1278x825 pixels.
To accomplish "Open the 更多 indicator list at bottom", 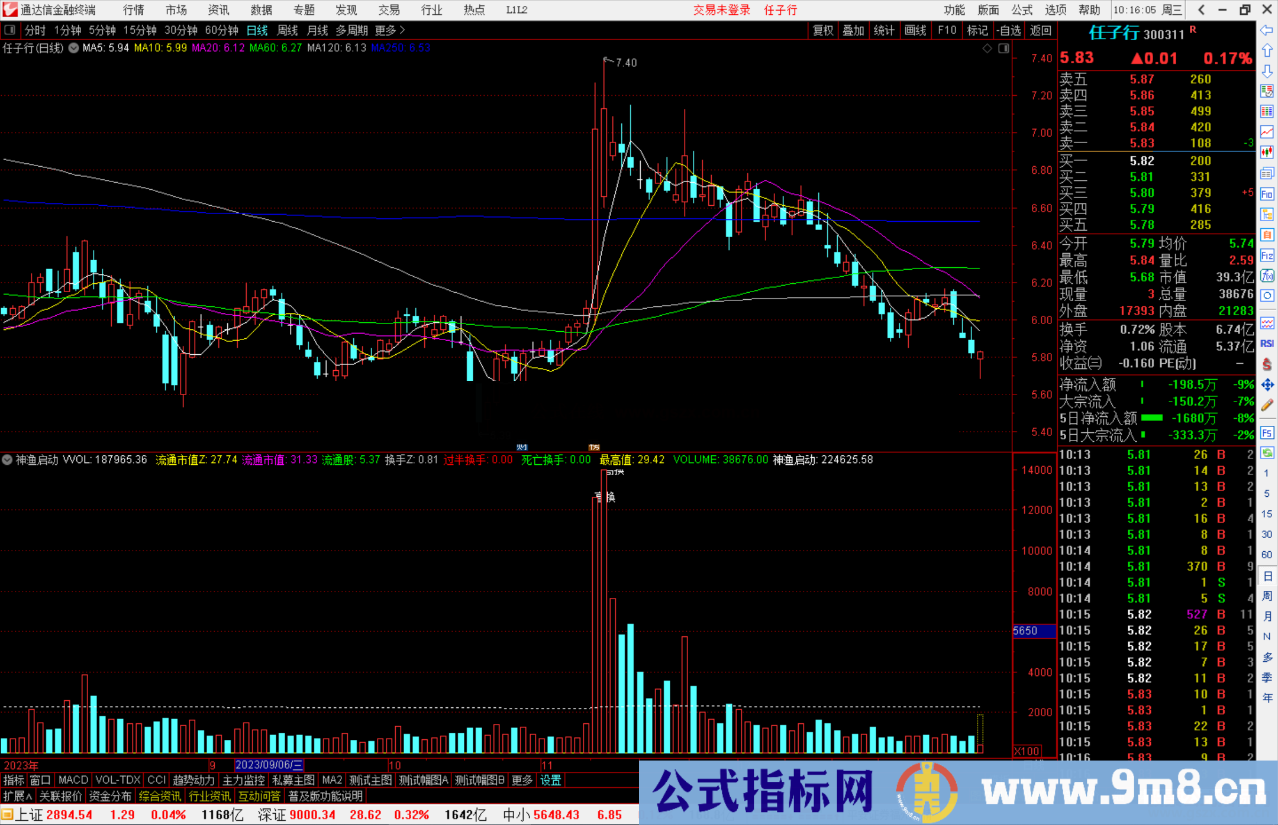I will click(x=522, y=780).
